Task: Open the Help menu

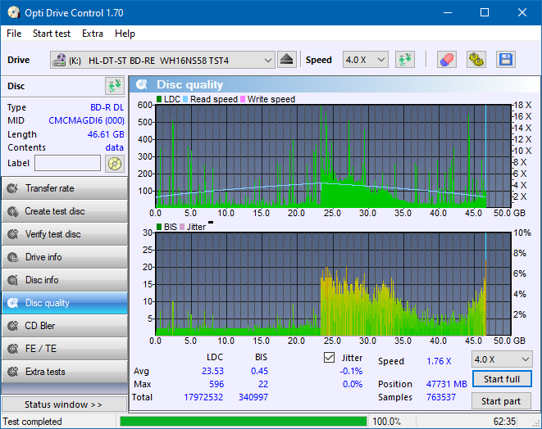Action: coord(125,34)
